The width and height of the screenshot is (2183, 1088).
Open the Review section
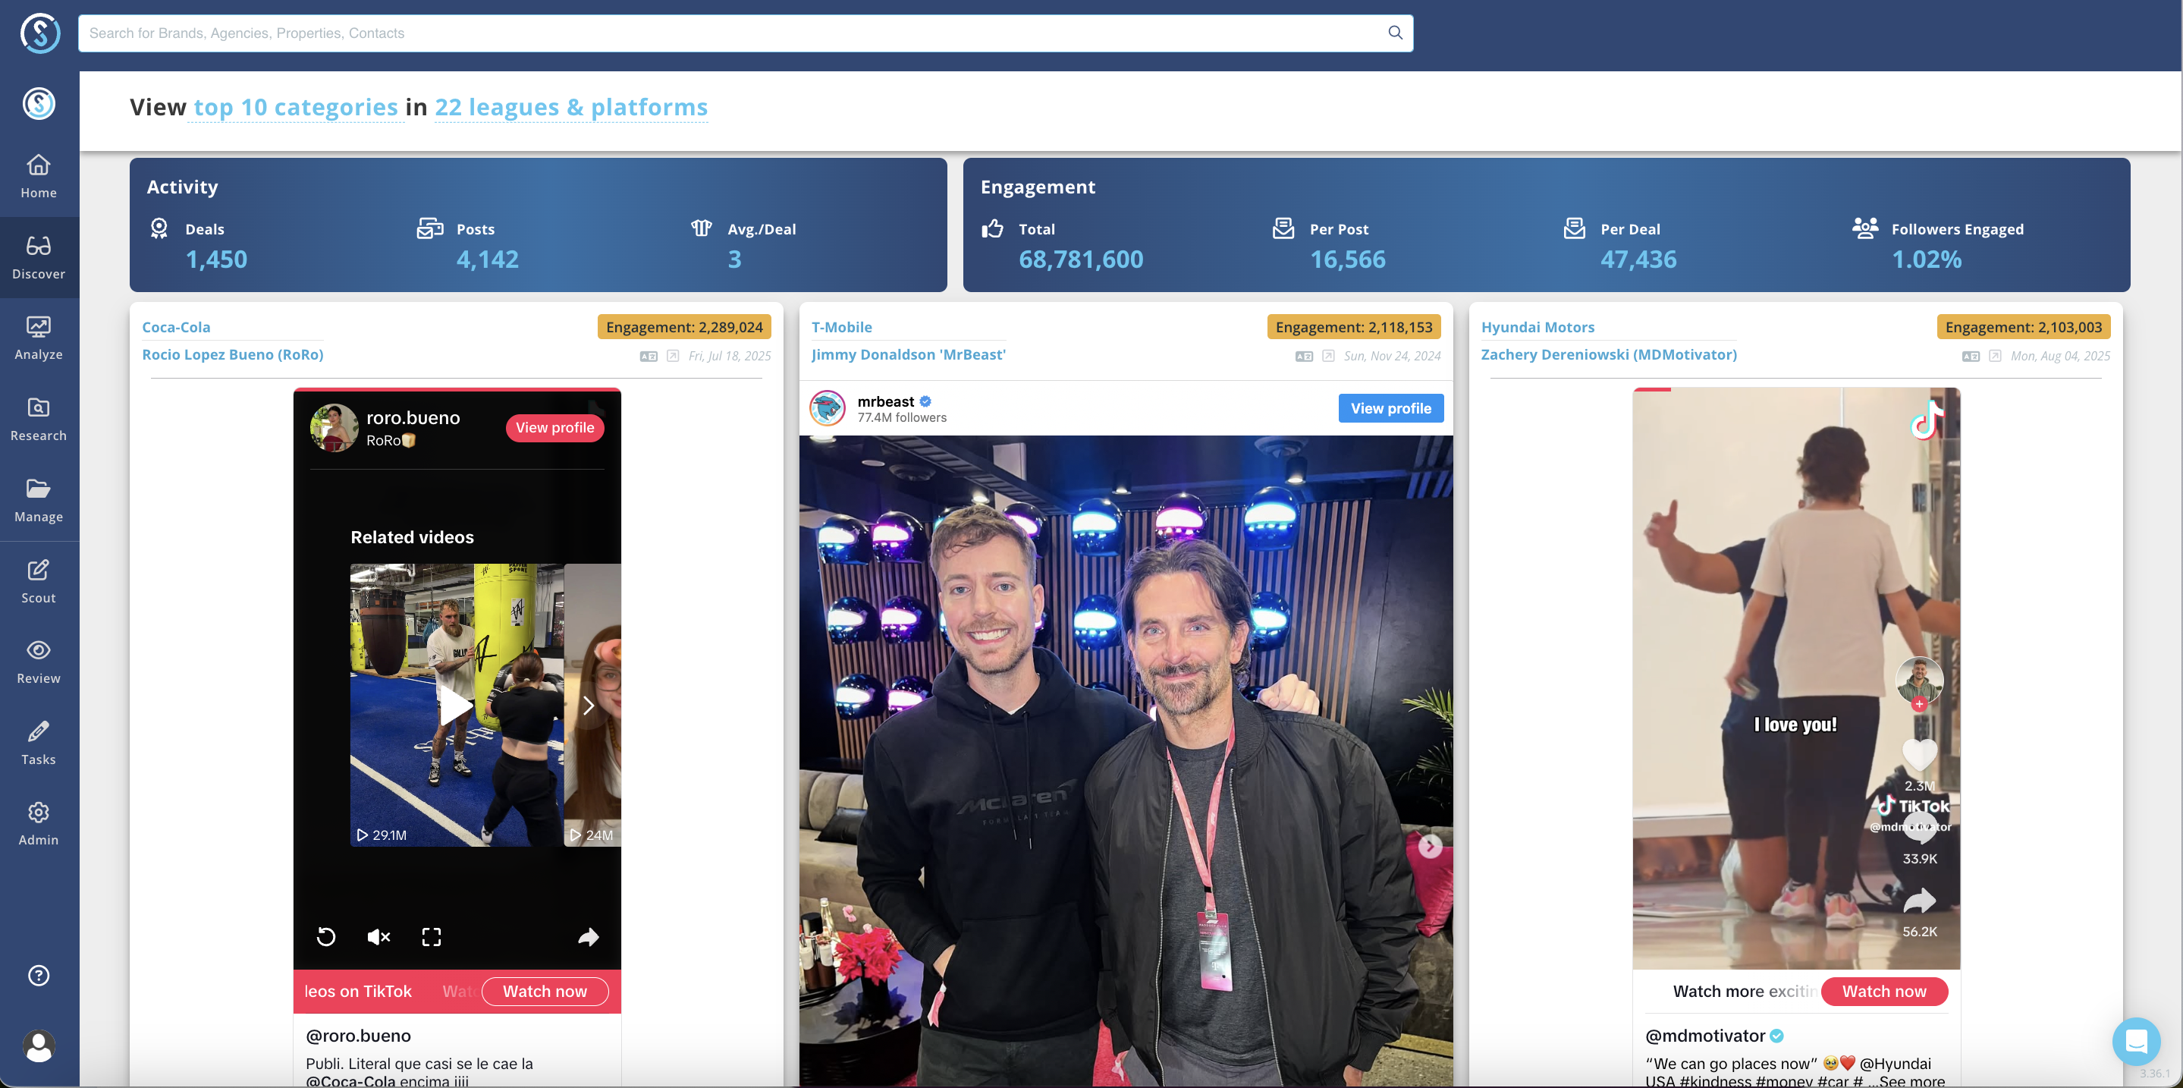39,662
